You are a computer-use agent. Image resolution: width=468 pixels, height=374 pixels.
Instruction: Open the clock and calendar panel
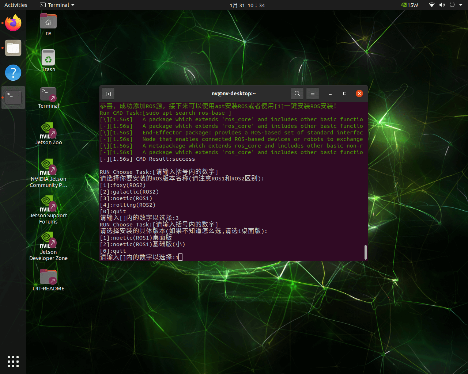[247, 5]
